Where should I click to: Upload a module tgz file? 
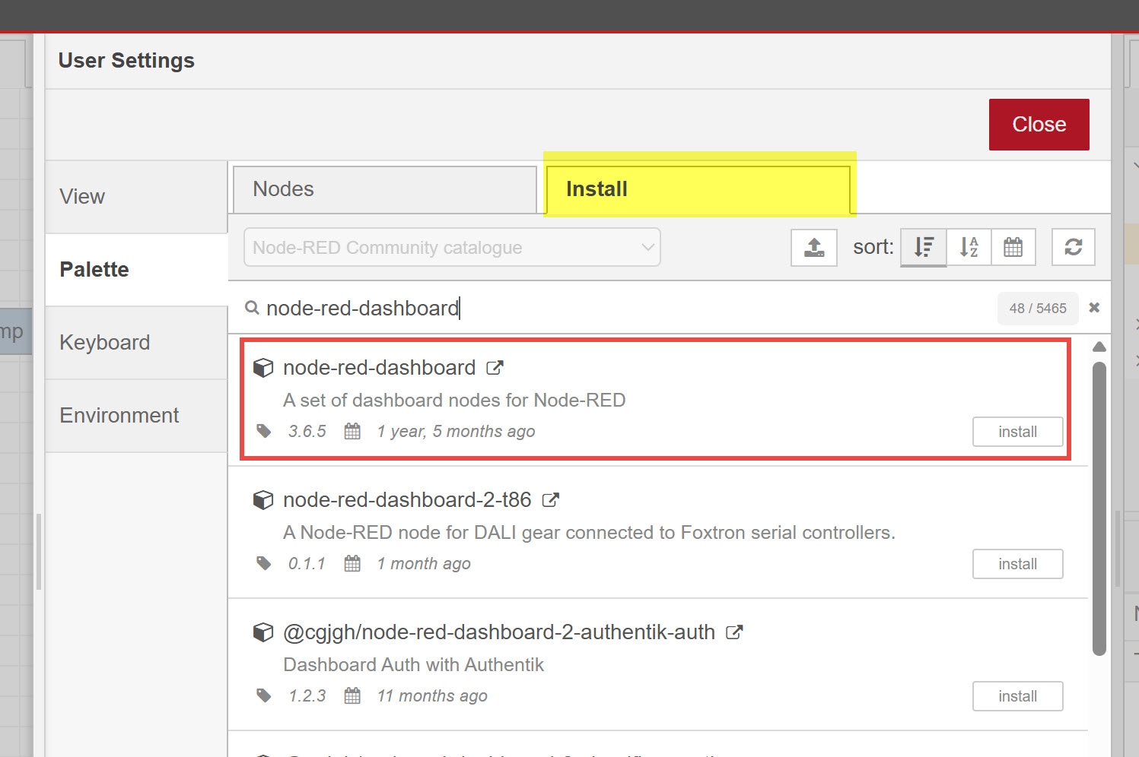coord(813,247)
